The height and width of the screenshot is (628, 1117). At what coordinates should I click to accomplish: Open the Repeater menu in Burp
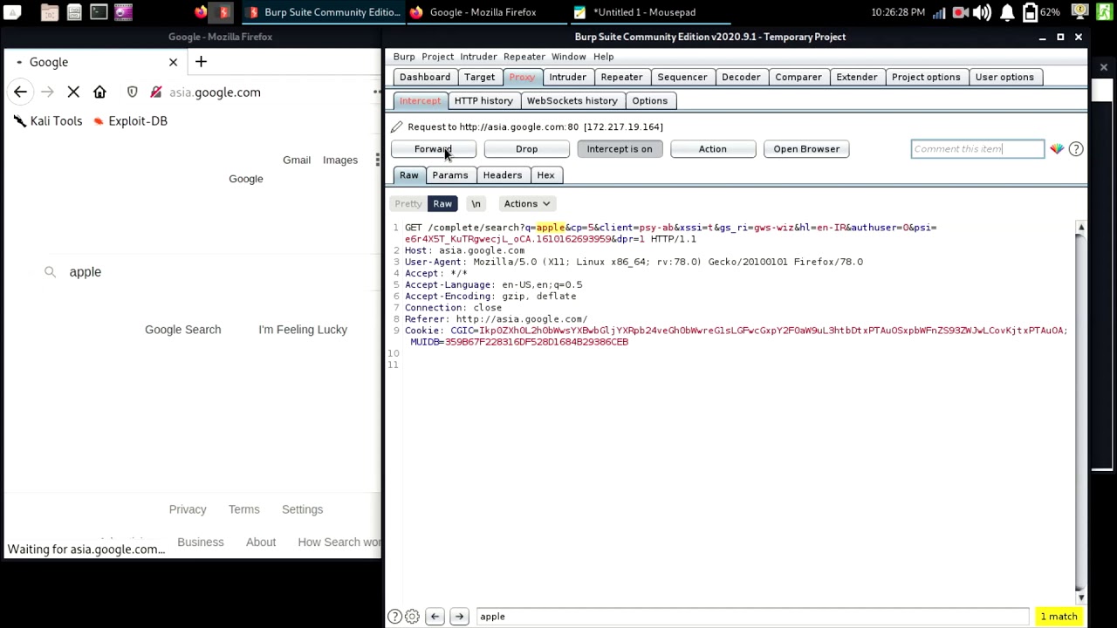(x=524, y=56)
